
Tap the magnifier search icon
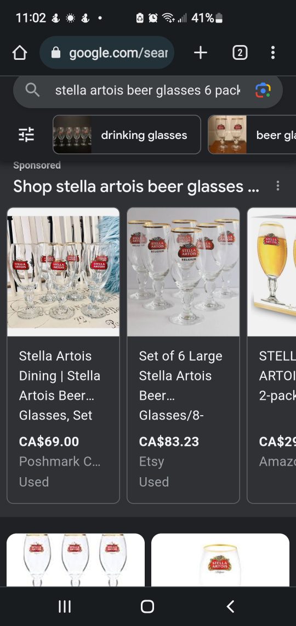point(32,90)
